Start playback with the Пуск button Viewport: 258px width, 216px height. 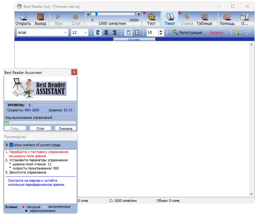click(59, 19)
